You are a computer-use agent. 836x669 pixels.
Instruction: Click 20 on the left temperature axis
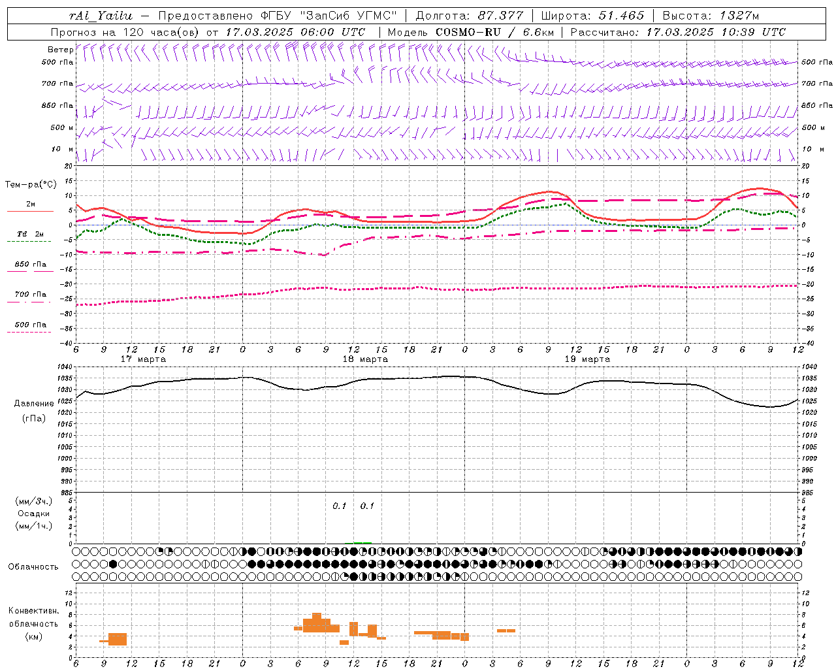70,167
